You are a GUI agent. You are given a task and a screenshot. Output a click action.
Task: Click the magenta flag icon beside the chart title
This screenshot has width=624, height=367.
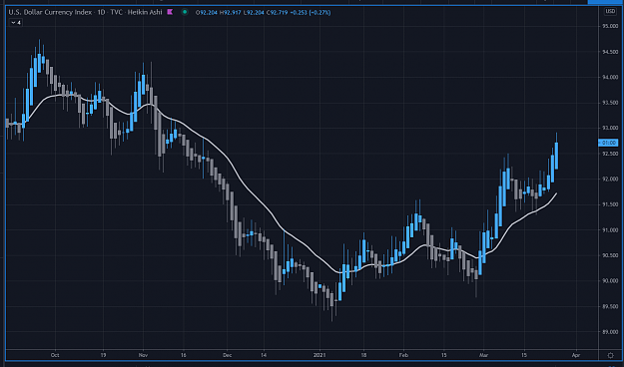point(170,12)
